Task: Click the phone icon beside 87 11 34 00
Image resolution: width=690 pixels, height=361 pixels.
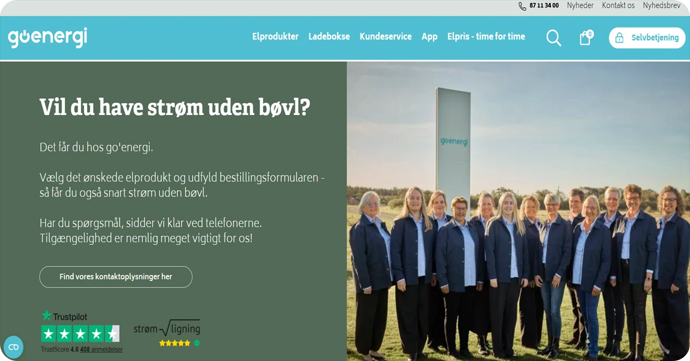Action: click(x=522, y=6)
